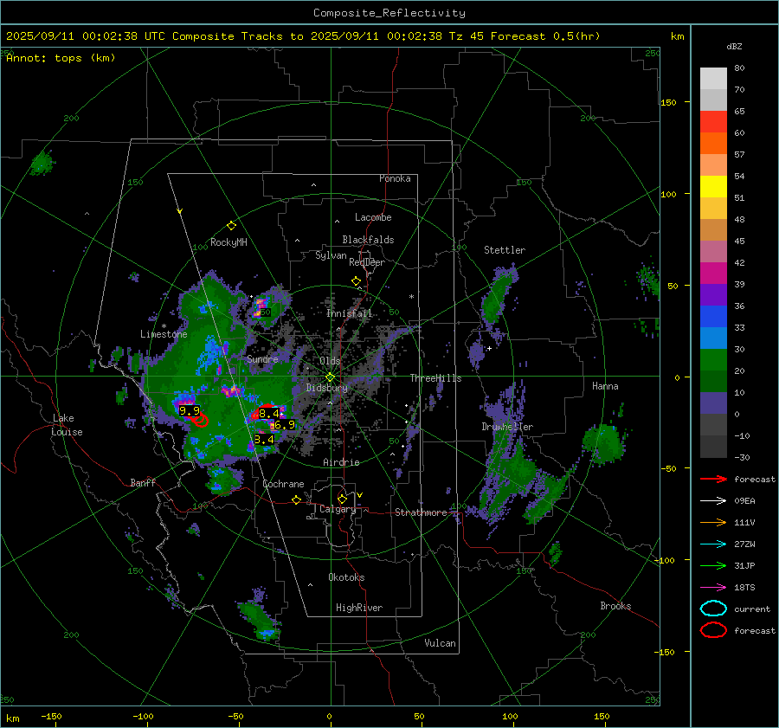Click the yellow diamond marker below Cochrane
The image size is (779, 728).
coord(296,499)
